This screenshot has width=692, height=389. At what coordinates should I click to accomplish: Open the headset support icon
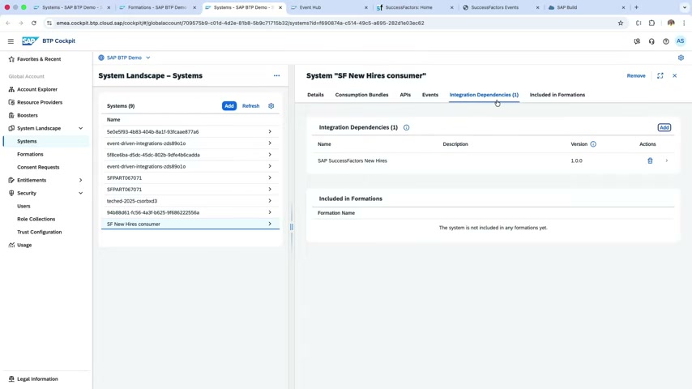coord(651,41)
